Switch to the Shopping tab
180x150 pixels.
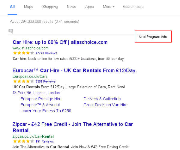point(50,7)
